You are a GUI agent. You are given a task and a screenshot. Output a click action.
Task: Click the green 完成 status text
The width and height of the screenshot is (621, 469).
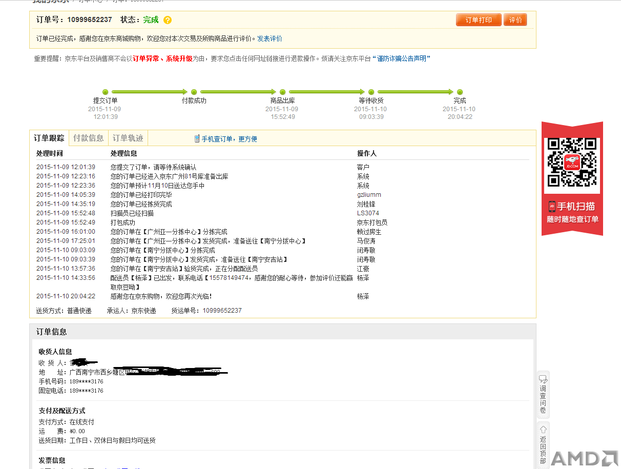point(151,20)
